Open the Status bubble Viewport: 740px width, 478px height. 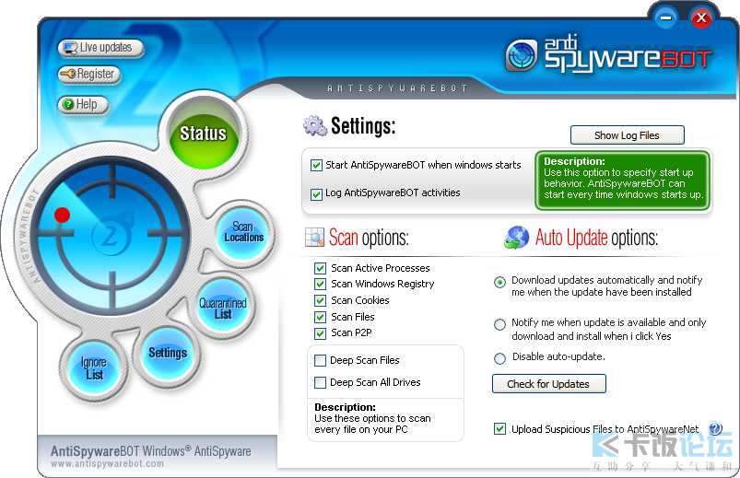coord(203,134)
